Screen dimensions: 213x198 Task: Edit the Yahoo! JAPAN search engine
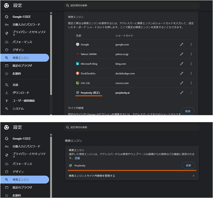182,54
